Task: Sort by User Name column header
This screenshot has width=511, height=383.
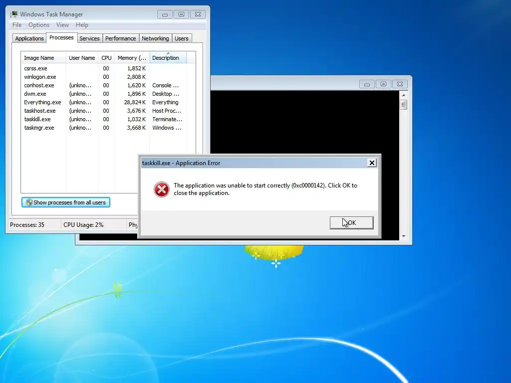Action: 82,58
